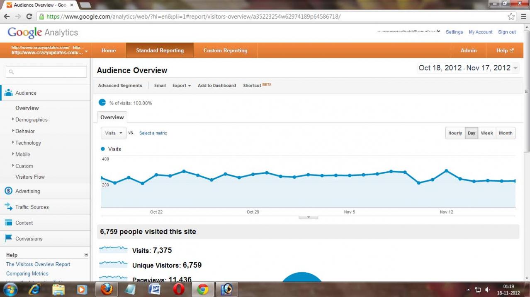The image size is (530, 297).
Task: Open the Settings link
Action: [454, 32]
